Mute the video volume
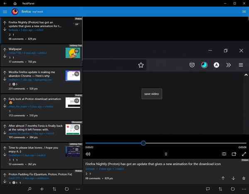Screen dimensions: 249x194 [x=88, y=154]
